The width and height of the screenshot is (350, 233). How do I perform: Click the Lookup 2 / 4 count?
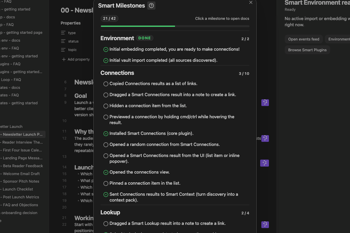(245, 213)
